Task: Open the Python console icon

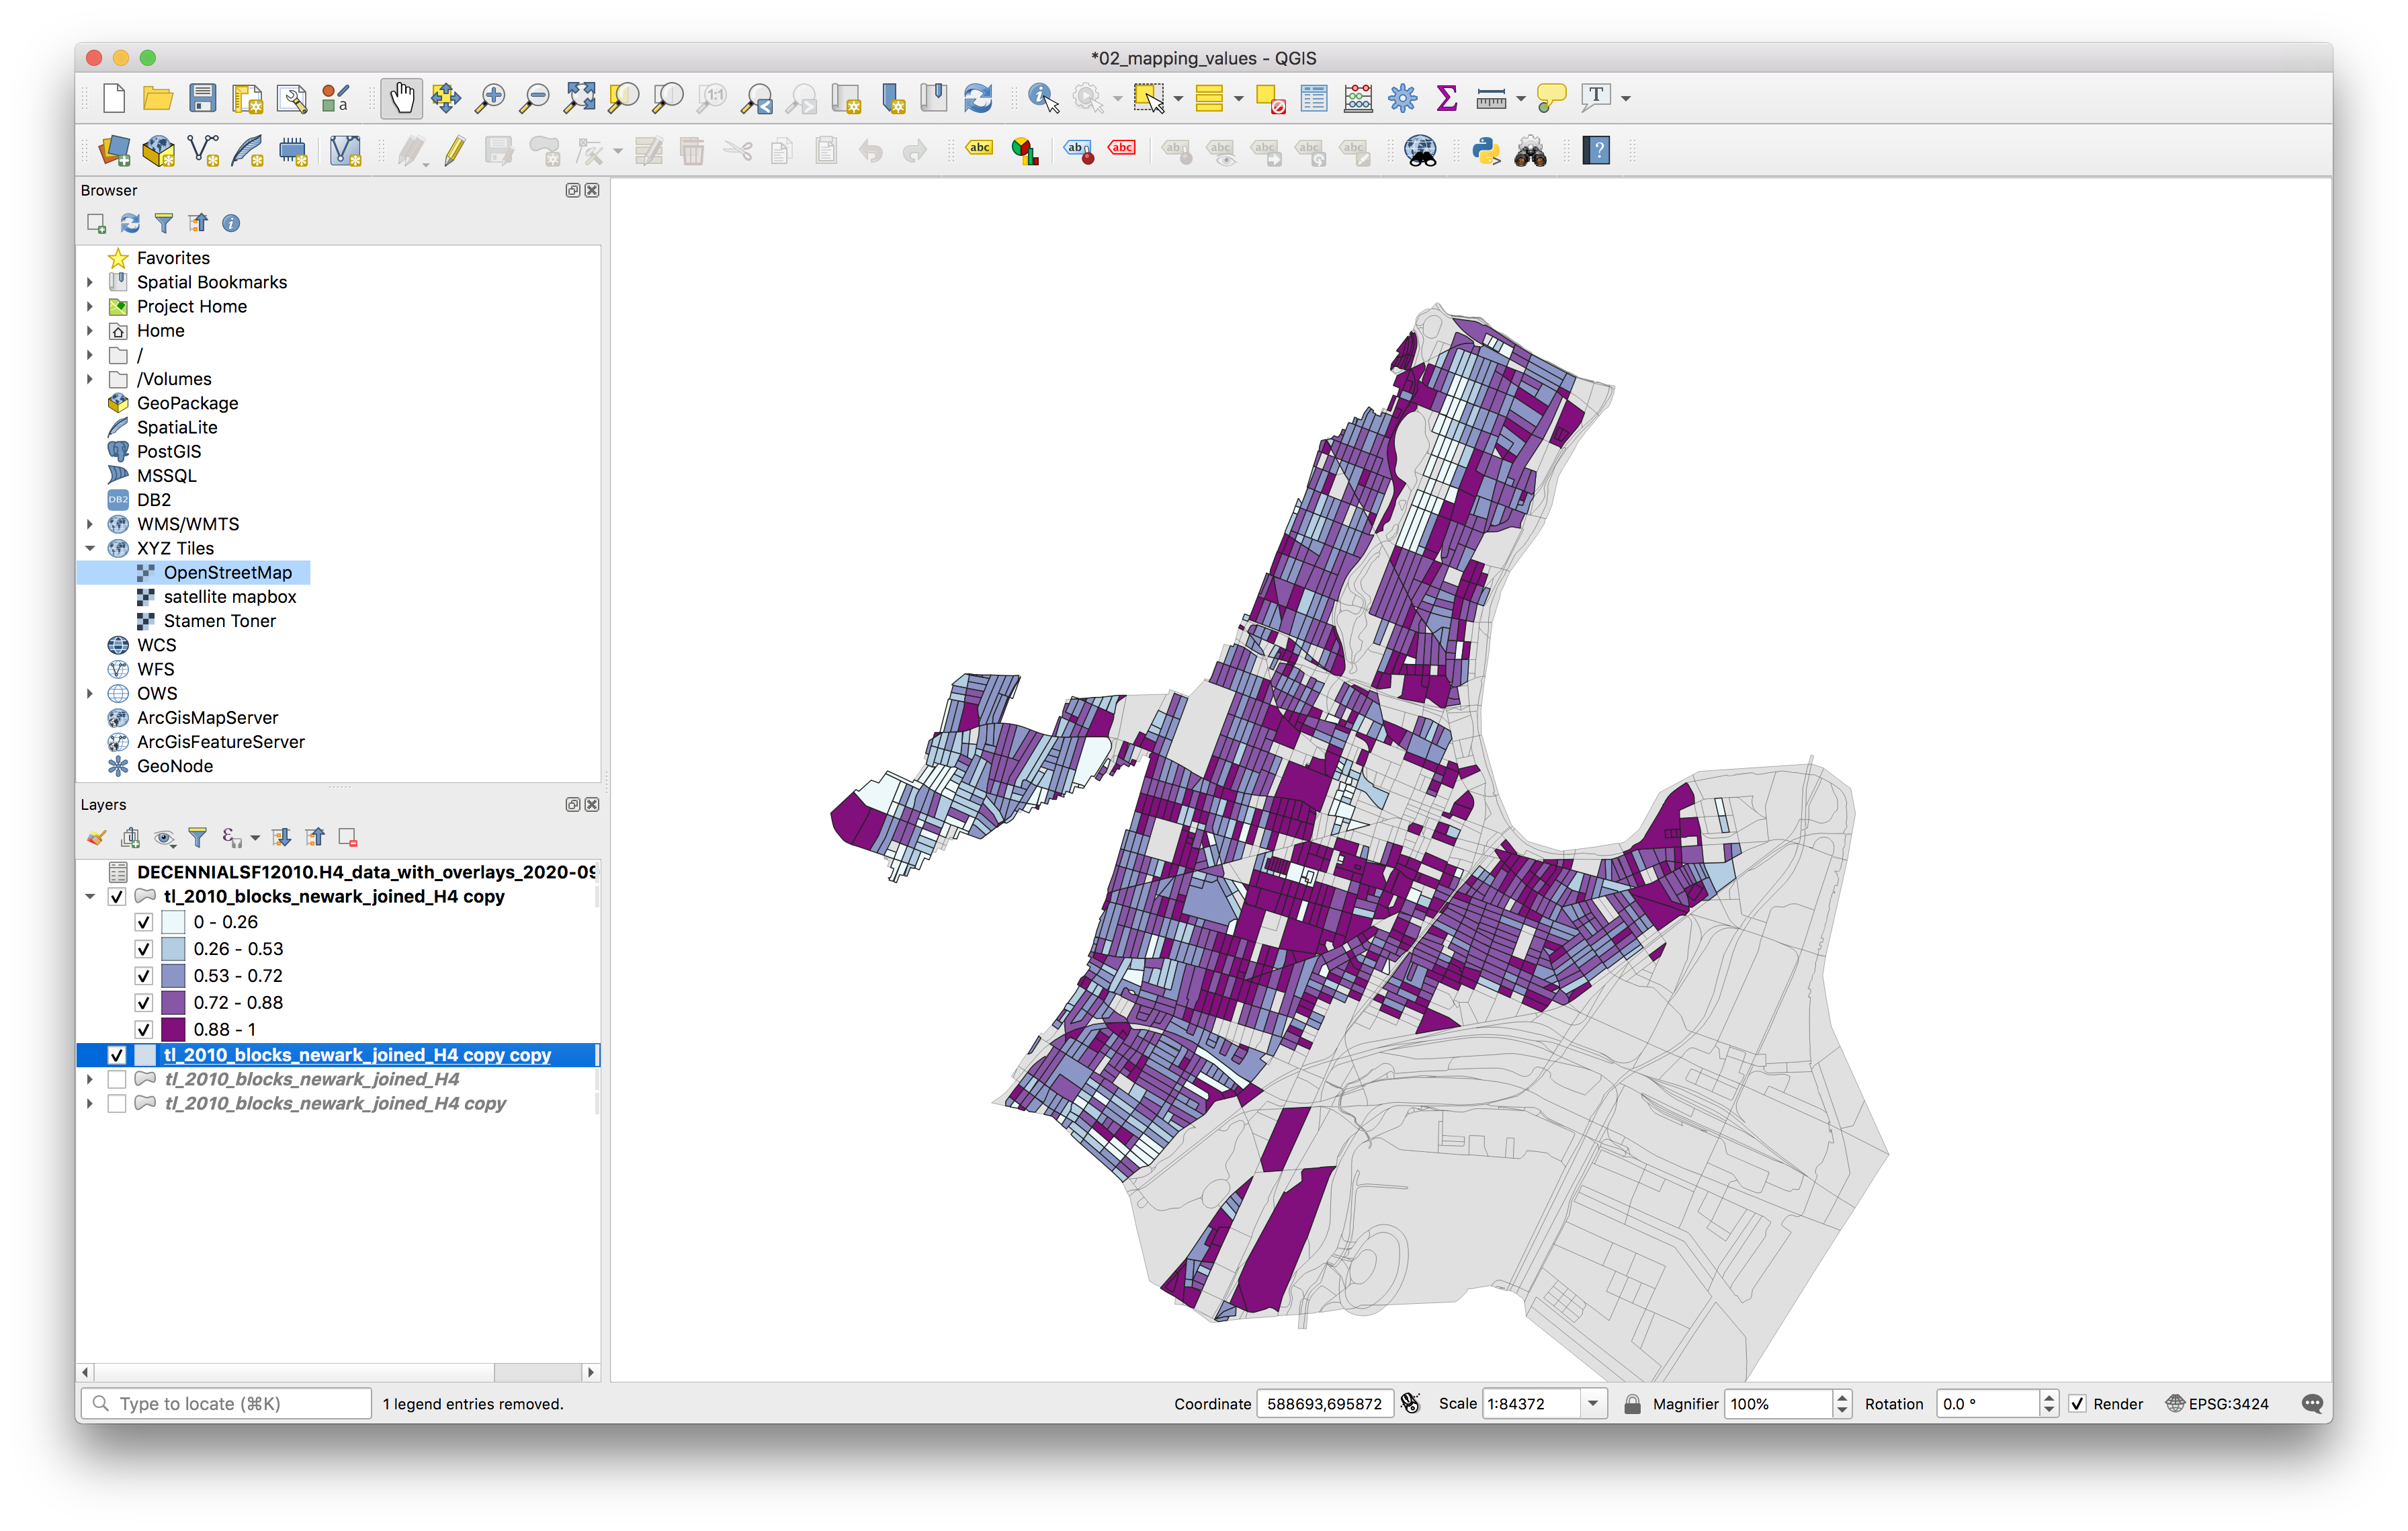Action: 1485,151
